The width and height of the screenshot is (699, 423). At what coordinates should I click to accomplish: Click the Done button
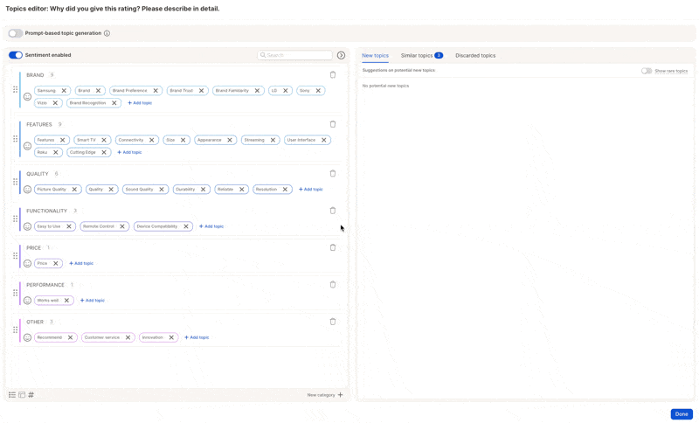point(682,414)
